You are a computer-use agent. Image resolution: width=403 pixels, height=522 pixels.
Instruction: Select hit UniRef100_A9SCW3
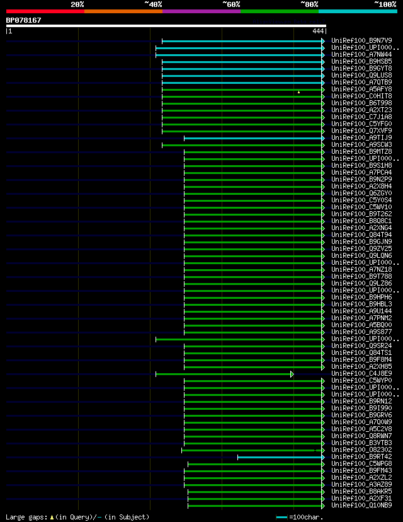coord(361,145)
